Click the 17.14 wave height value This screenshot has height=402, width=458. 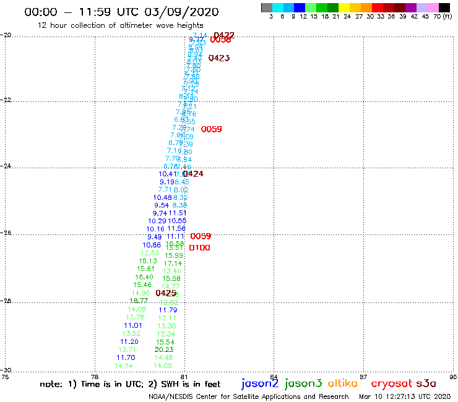click(173, 263)
